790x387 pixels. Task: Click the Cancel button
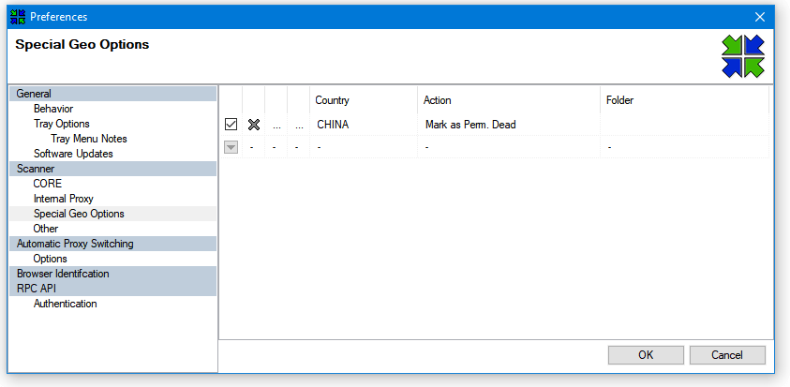pyautogui.click(x=727, y=355)
